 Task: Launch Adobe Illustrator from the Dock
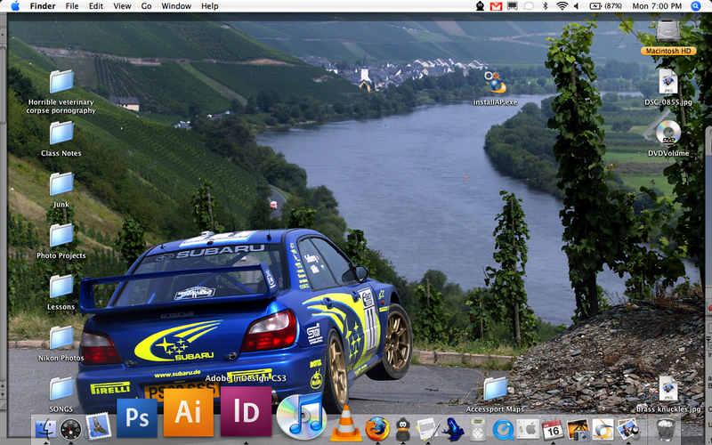(189, 412)
